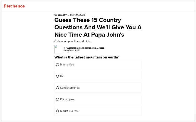The height and width of the screenshot is (122, 196).
Task: Click the author's broken avatar image
Action: click(59, 49)
